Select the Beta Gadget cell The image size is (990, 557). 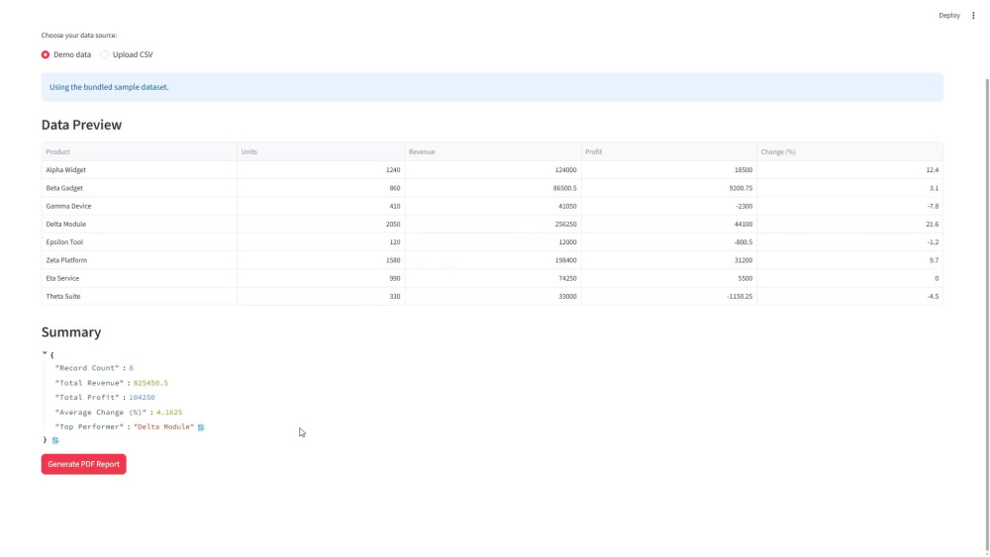point(140,188)
